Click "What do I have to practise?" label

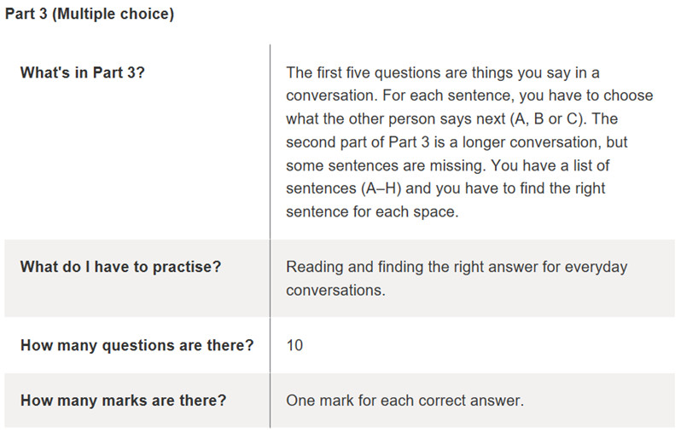point(120,267)
